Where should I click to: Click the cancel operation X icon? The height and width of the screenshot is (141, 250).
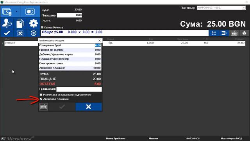[20, 33]
